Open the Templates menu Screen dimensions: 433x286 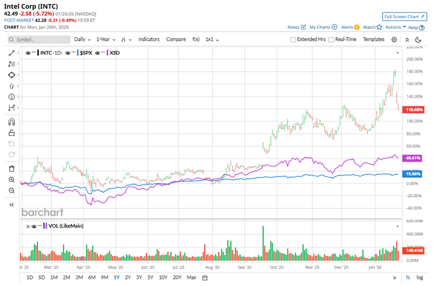(373, 39)
